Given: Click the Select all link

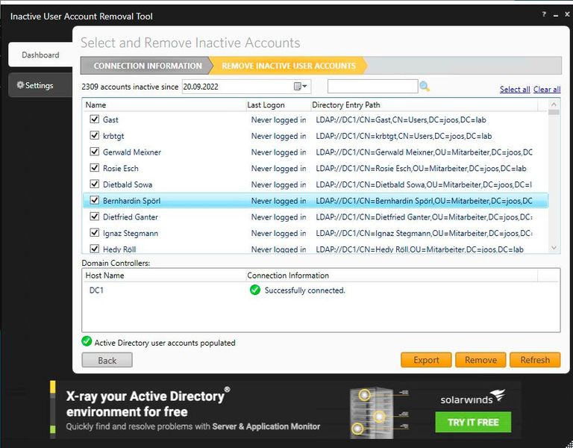Looking at the screenshot, I should (515, 90).
